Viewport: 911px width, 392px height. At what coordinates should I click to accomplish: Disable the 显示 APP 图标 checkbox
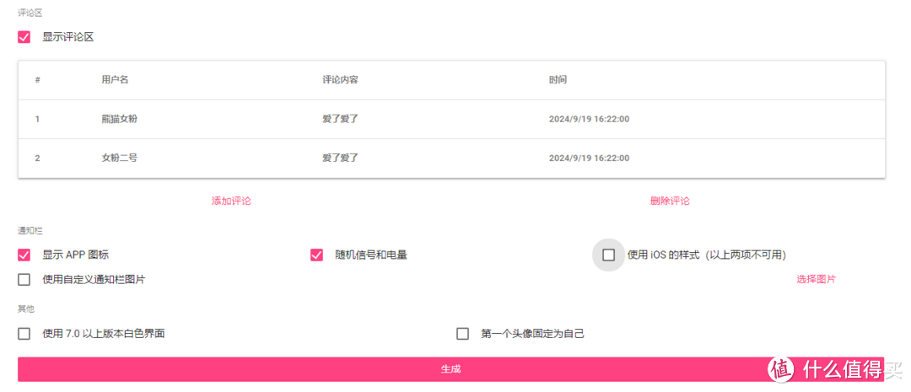click(x=24, y=255)
